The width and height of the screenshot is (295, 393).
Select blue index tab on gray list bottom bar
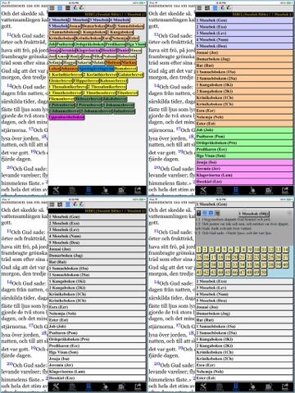coord(88,386)
